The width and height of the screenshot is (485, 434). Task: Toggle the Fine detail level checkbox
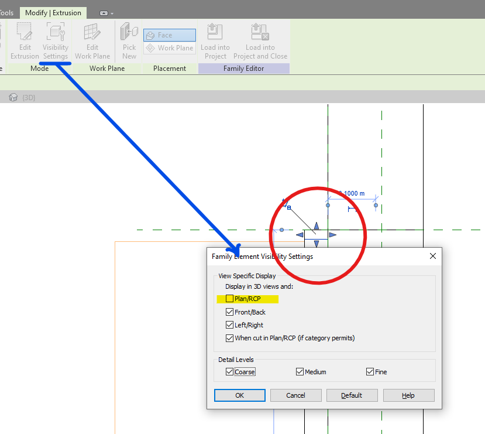(370, 372)
